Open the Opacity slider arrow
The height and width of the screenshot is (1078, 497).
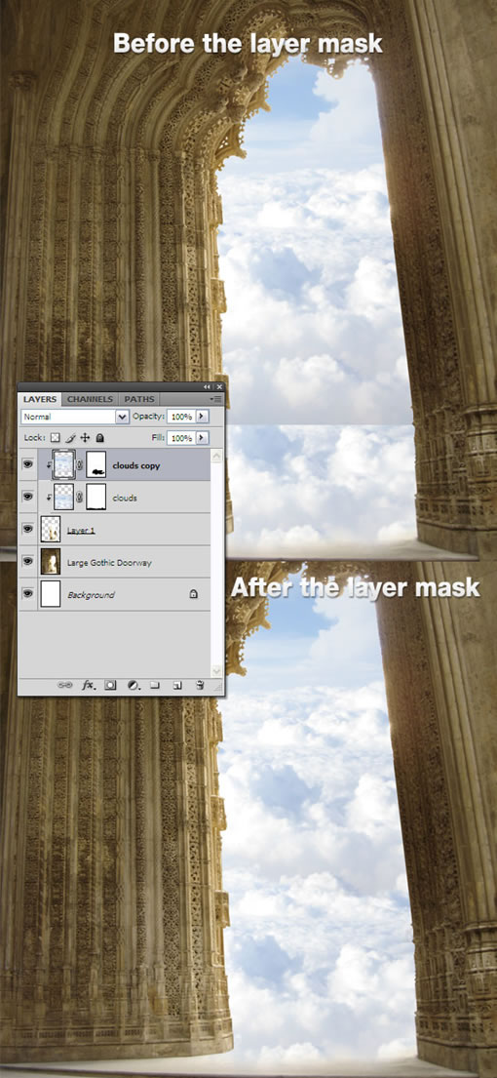point(201,417)
